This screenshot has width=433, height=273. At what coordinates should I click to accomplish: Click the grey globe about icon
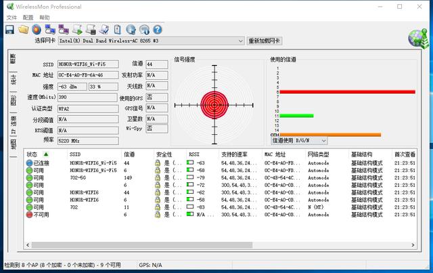[x=144, y=30]
